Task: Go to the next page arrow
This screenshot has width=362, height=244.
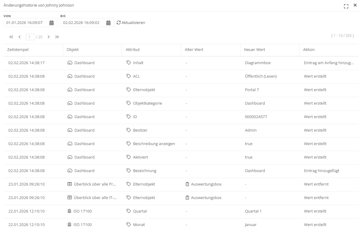Action: (48, 37)
